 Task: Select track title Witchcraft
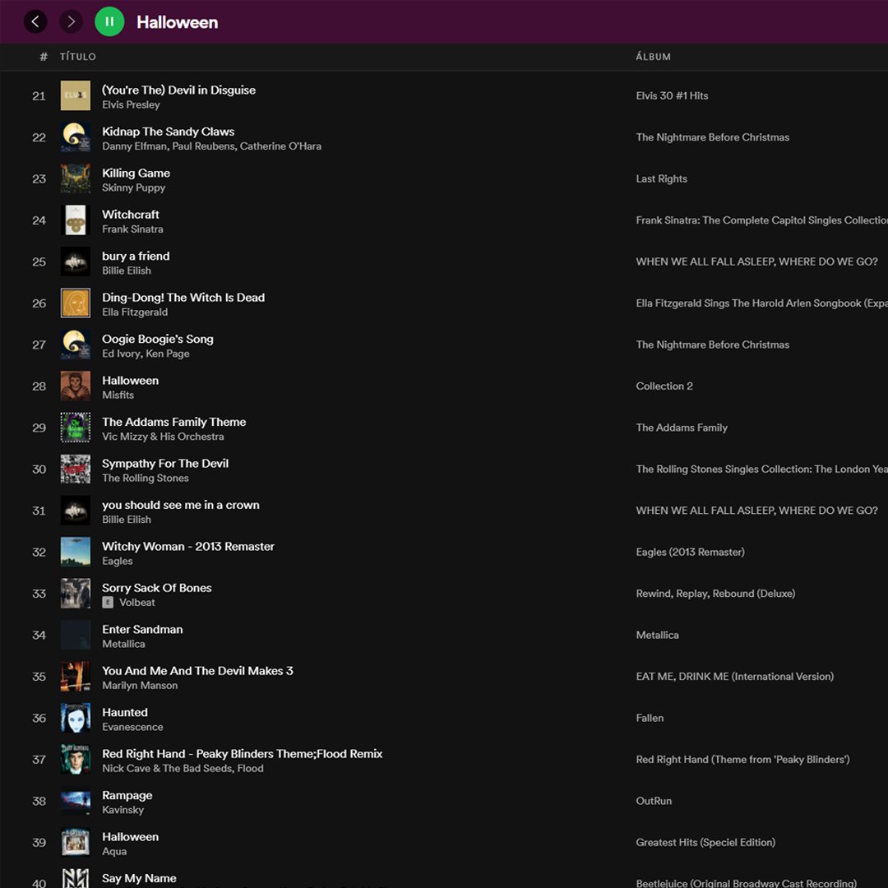click(x=130, y=214)
